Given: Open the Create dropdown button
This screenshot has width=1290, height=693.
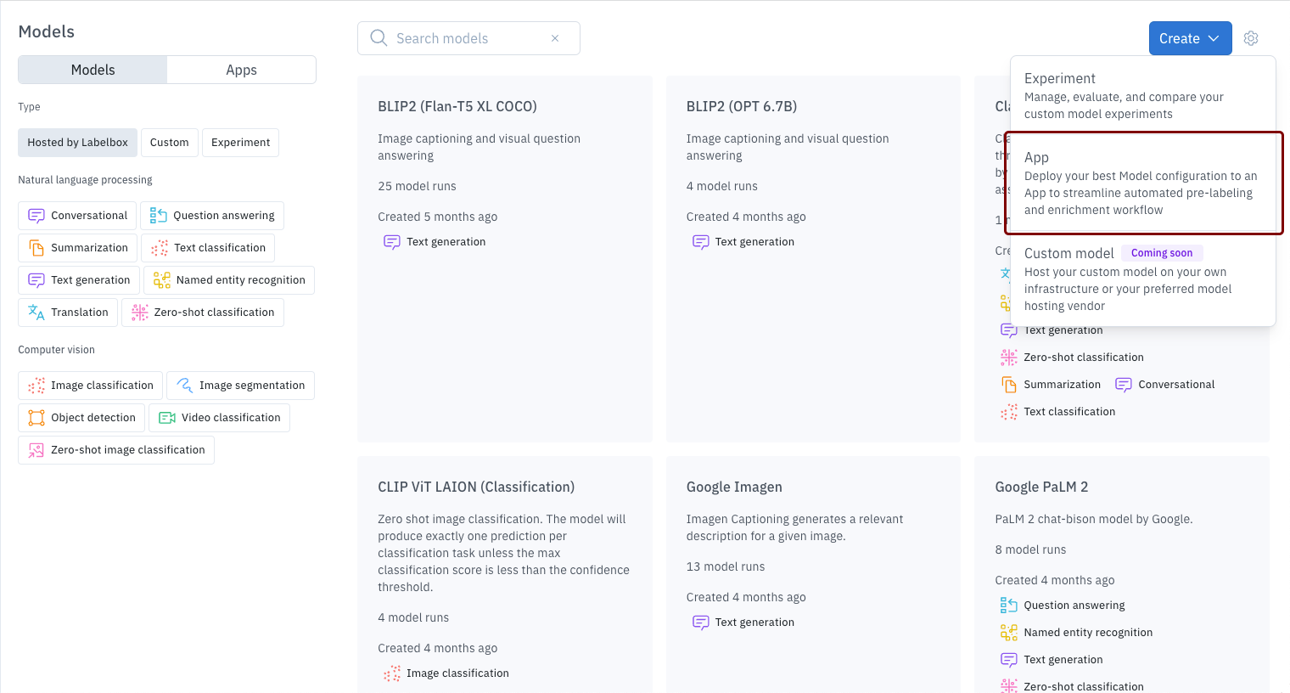Looking at the screenshot, I should [1190, 38].
